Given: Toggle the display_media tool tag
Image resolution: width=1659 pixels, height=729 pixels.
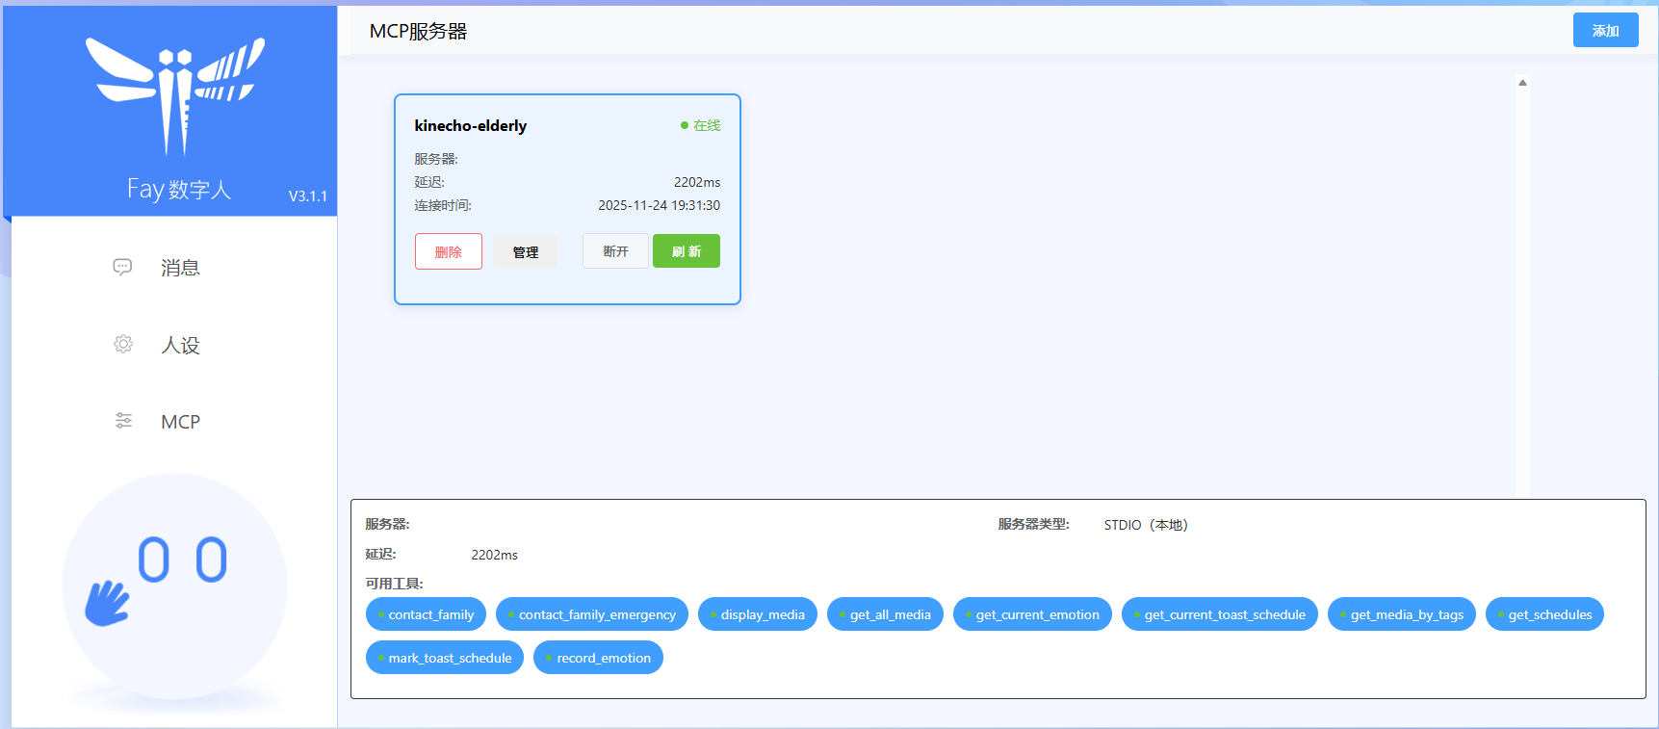Looking at the screenshot, I should coord(758,614).
